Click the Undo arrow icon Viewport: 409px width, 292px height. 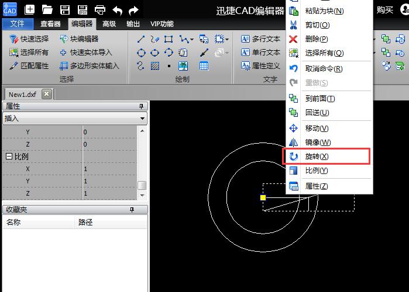[118, 10]
